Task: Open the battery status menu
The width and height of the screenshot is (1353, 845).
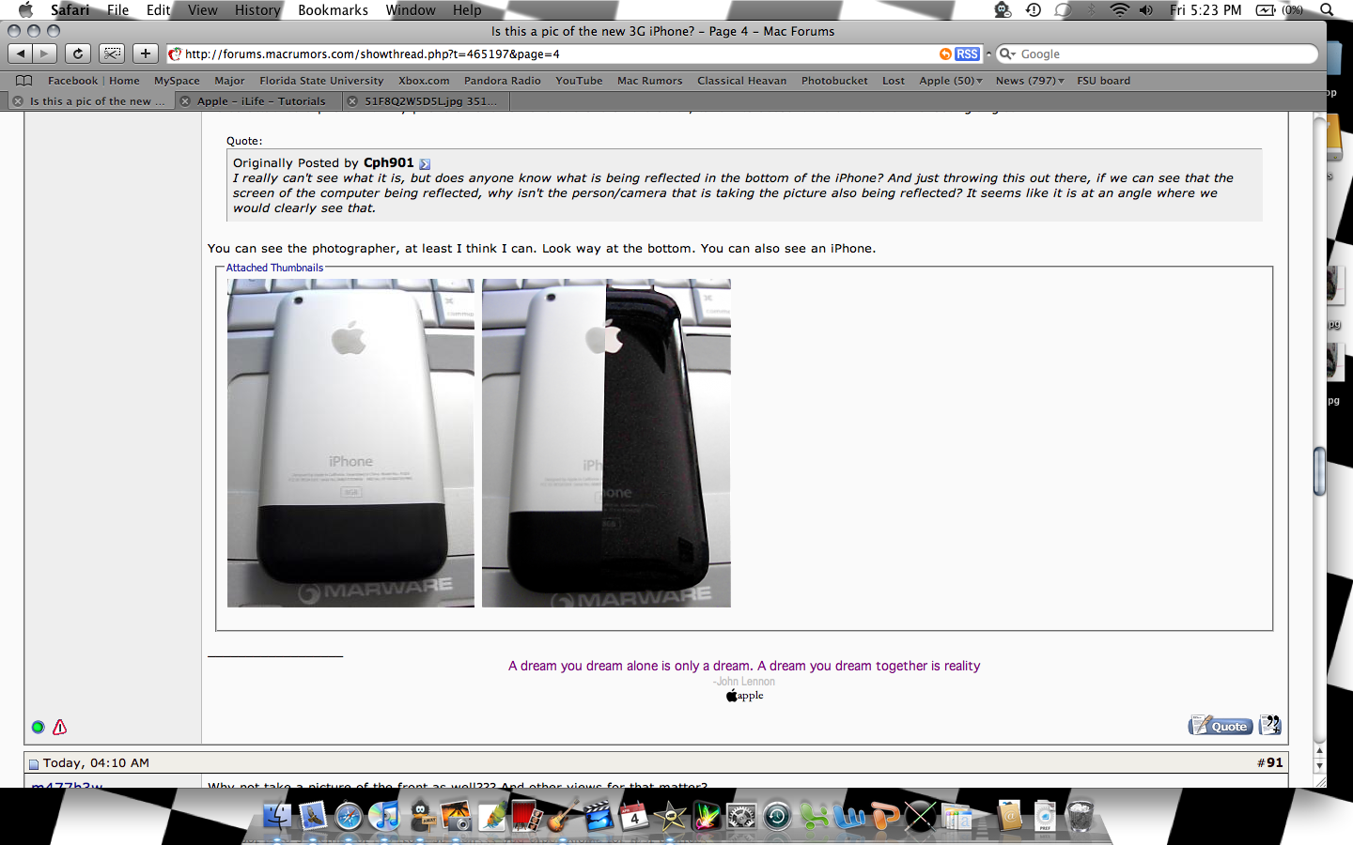Action: 1280,10
